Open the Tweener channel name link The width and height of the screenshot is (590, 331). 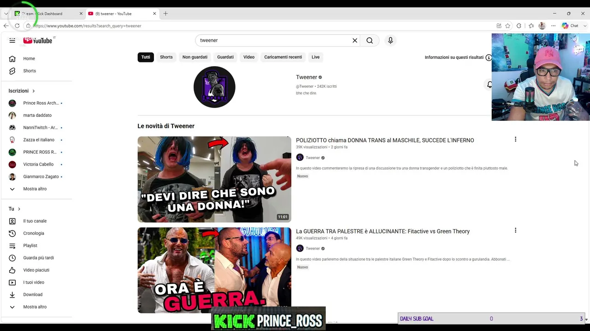click(307, 77)
